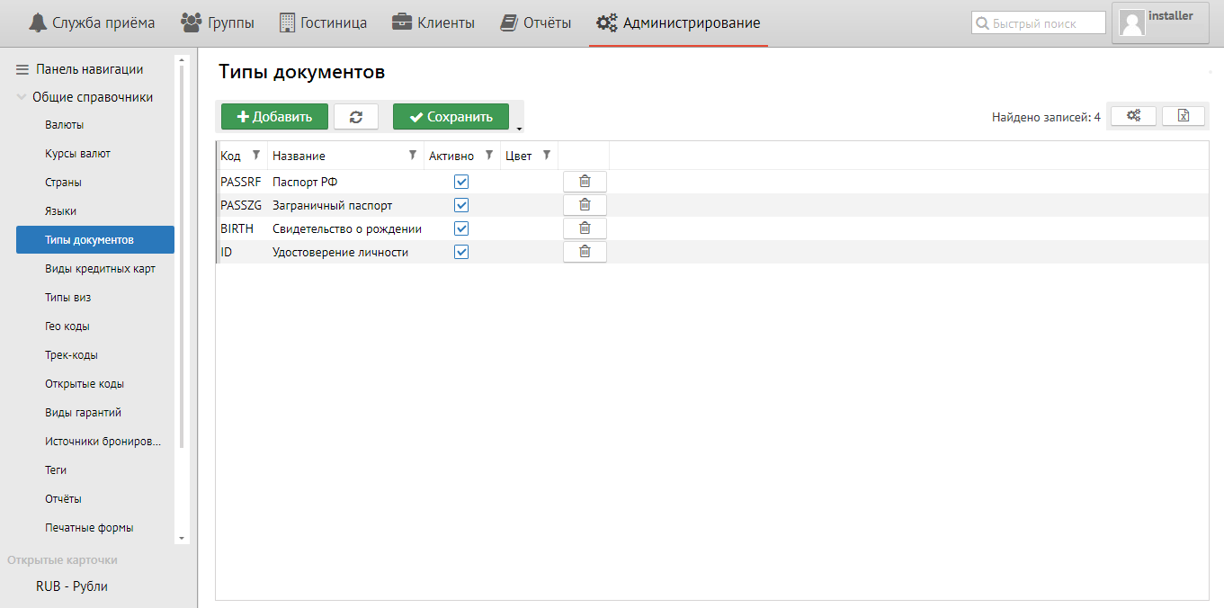This screenshot has height=608, width=1224.
Task: Open dropdown arrow next to Сохранить
Action: (x=519, y=129)
